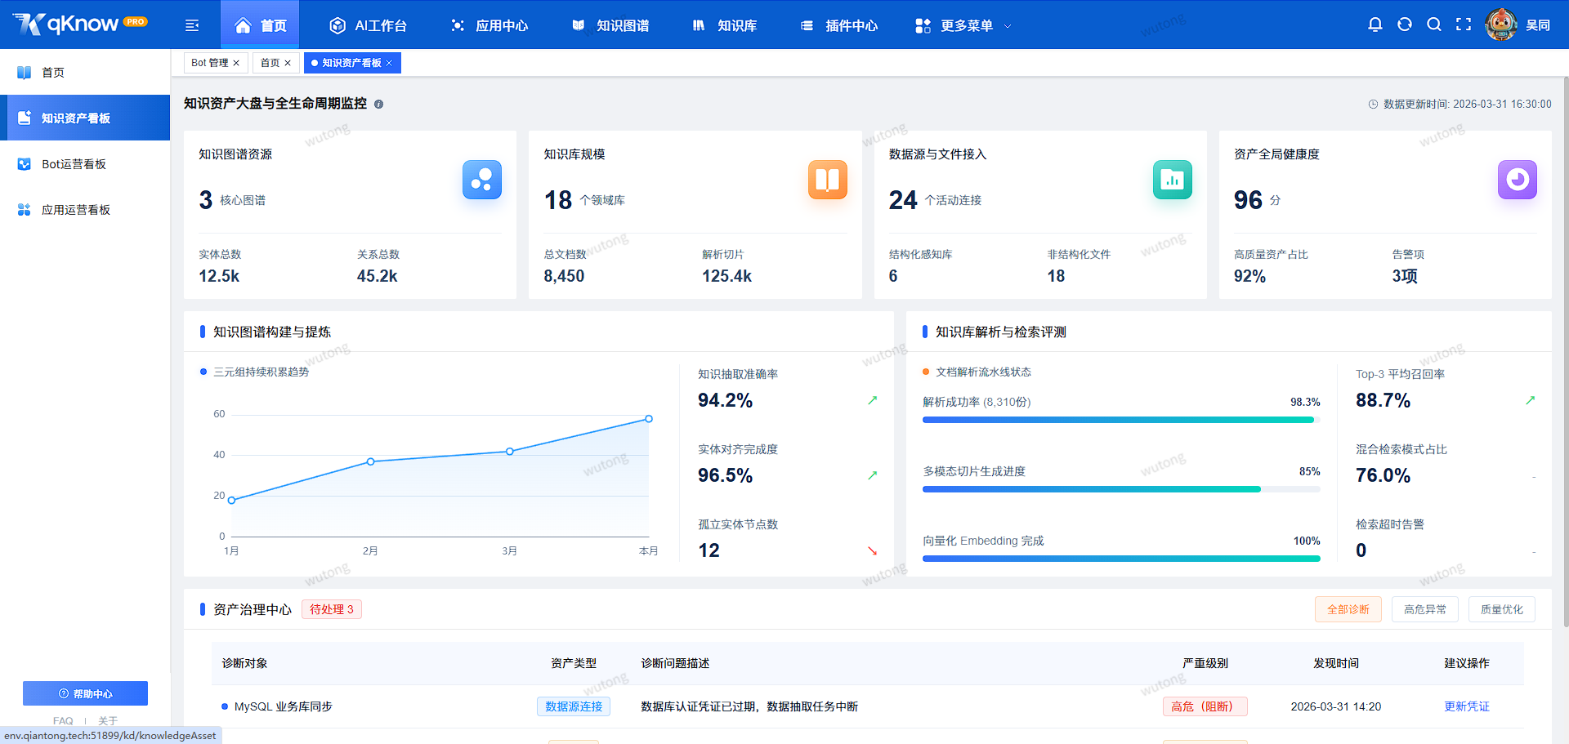Click the red down arrow for 孤立实体节点数

click(872, 550)
